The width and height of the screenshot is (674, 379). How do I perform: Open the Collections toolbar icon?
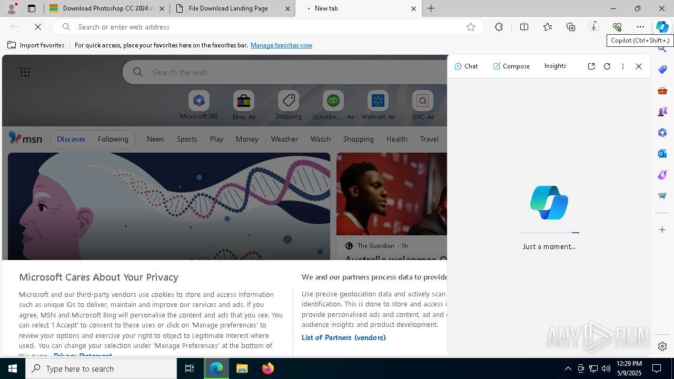coord(571,27)
